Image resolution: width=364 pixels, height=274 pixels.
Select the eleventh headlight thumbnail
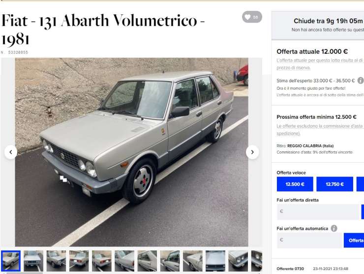(x=238, y=261)
